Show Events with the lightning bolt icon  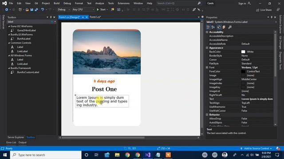pos(224,27)
